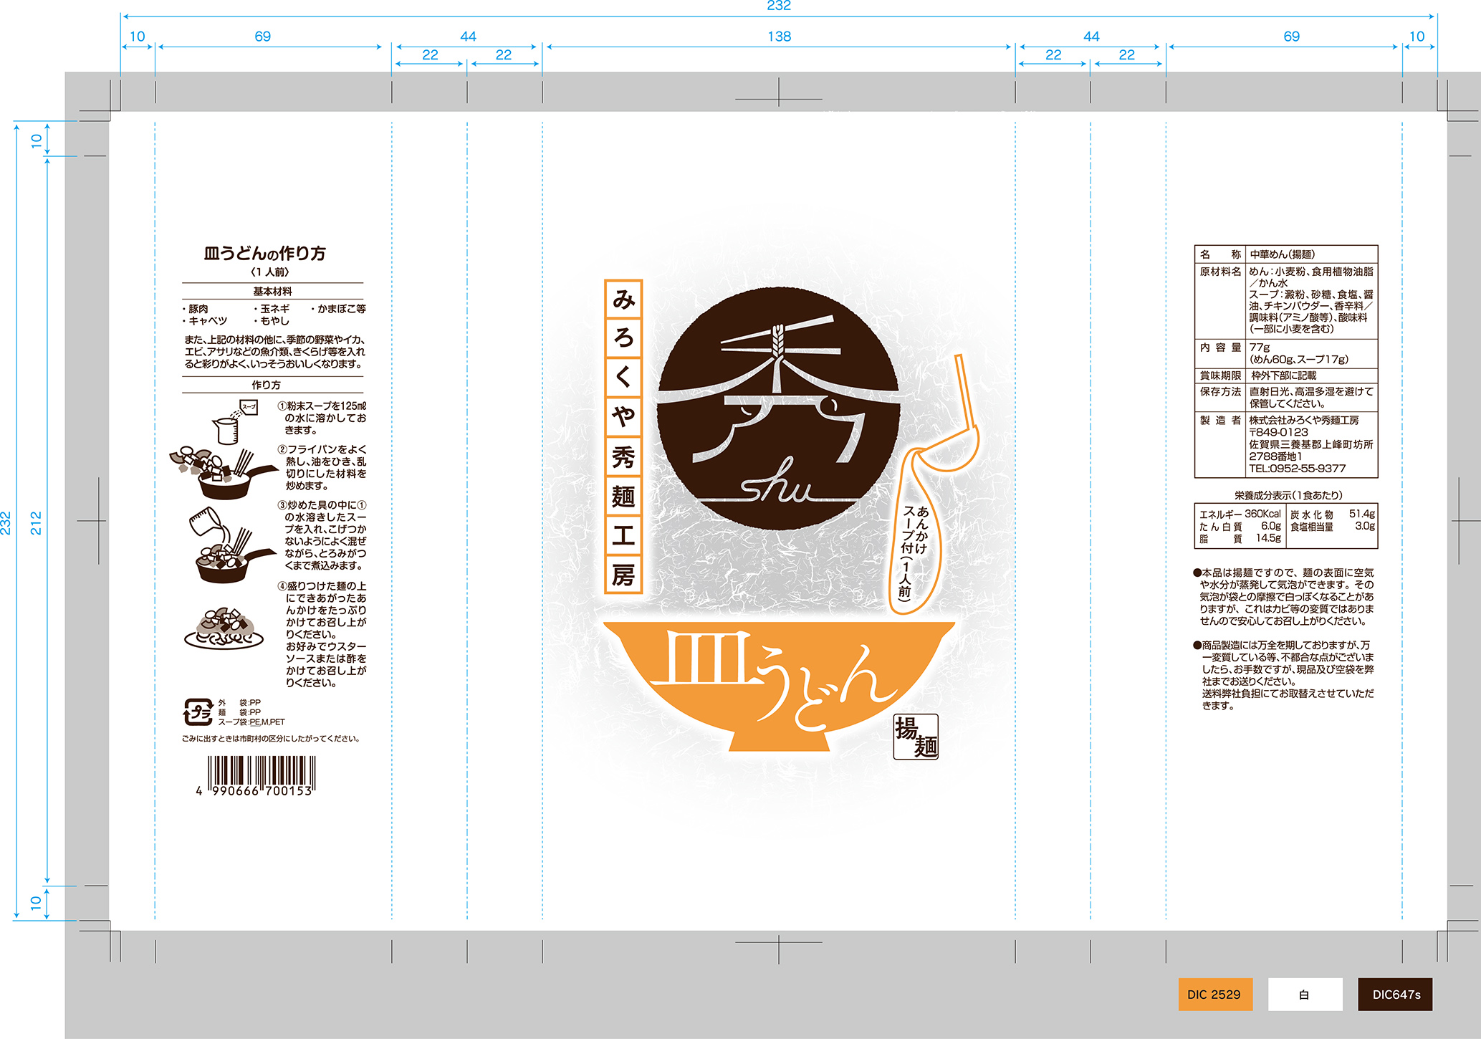The height and width of the screenshot is (1039, 1481).
Task: Click step ② フライパンをよく熱し instruction text
Action: (322, 467)
